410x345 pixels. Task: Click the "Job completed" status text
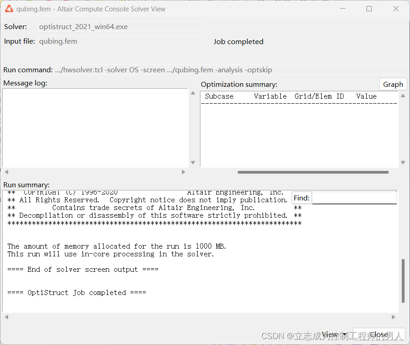(x=238, y=41)
